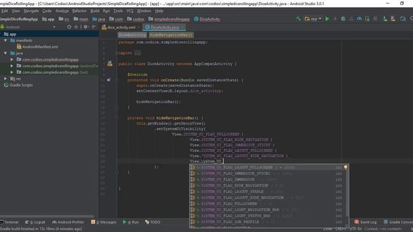Click simplediceroIlingapp breadcrumb in navigation bar
This screenshot has width=413, height=232.
coord(169,19)
